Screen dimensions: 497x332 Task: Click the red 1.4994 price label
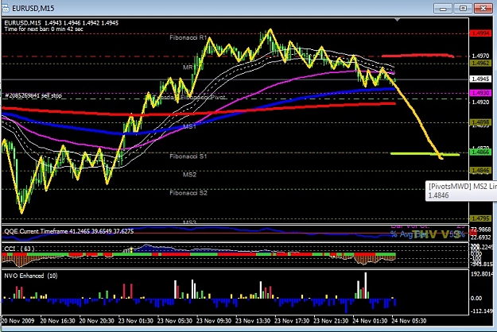480,33
